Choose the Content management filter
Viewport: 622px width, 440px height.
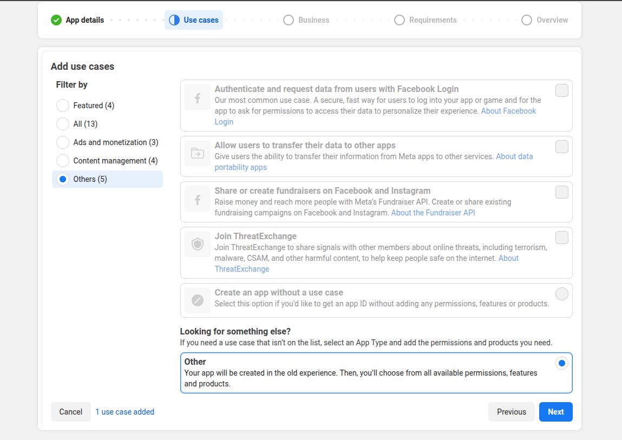[63, 161]
